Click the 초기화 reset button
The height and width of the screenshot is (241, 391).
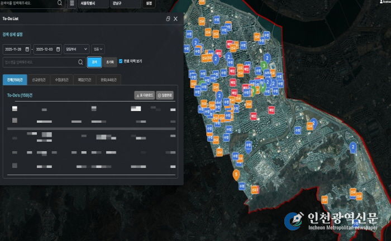pos(110,62)
